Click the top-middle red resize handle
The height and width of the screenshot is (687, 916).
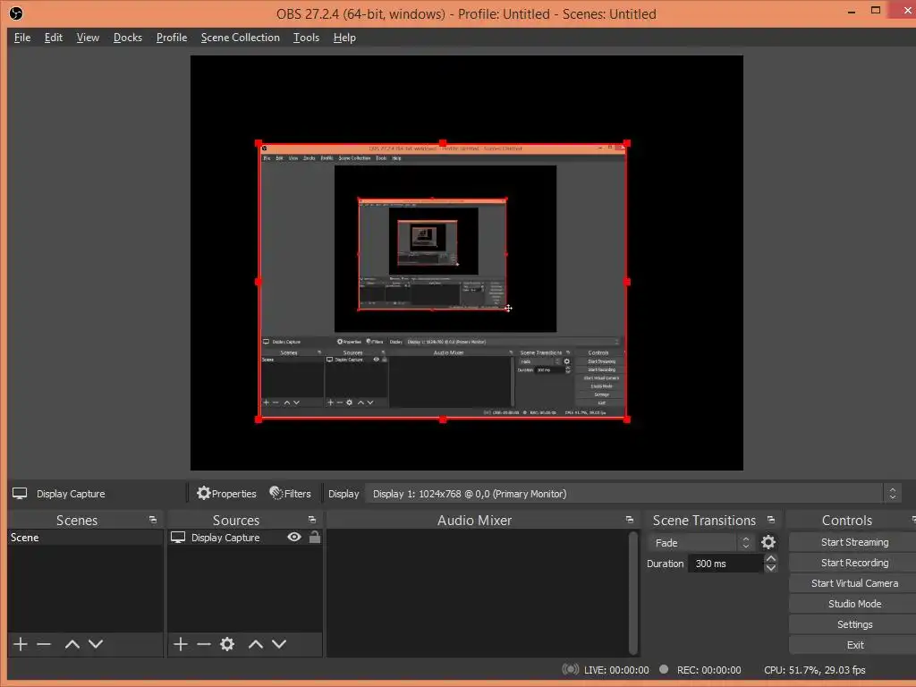point(443,143)
